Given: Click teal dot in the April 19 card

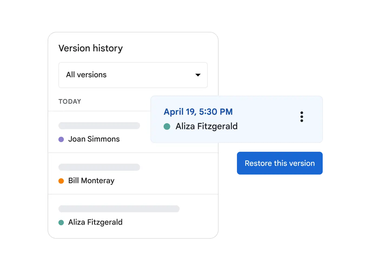Looking at the screenshot, I should (167, 126).
